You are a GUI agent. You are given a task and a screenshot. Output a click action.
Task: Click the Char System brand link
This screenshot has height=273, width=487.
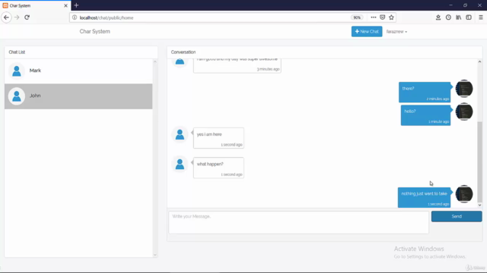[94, 31]
